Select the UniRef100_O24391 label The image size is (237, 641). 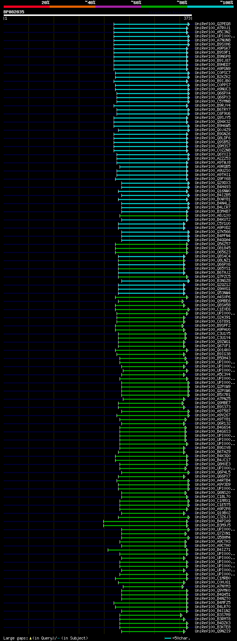pos(213,318)
